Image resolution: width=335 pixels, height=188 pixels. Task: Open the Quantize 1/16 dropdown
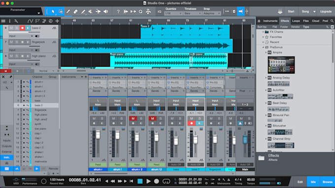coord(173,13)
